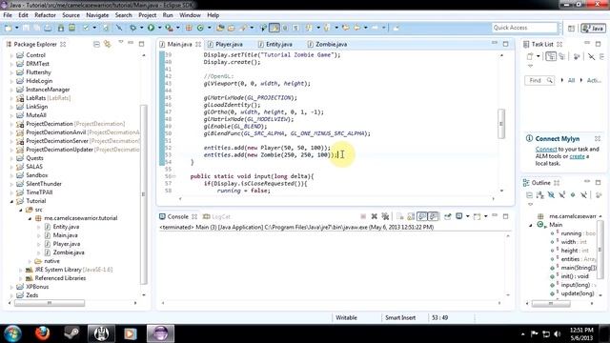Viewport: 610px width, 343px height.
Task: Toggle Hide Fields in Outline toolbar
Action: click(x=551, y=194)
